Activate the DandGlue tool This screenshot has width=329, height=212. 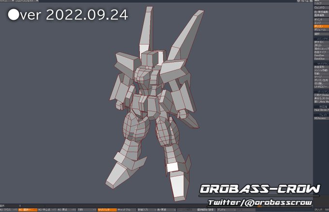coord(321,59)
